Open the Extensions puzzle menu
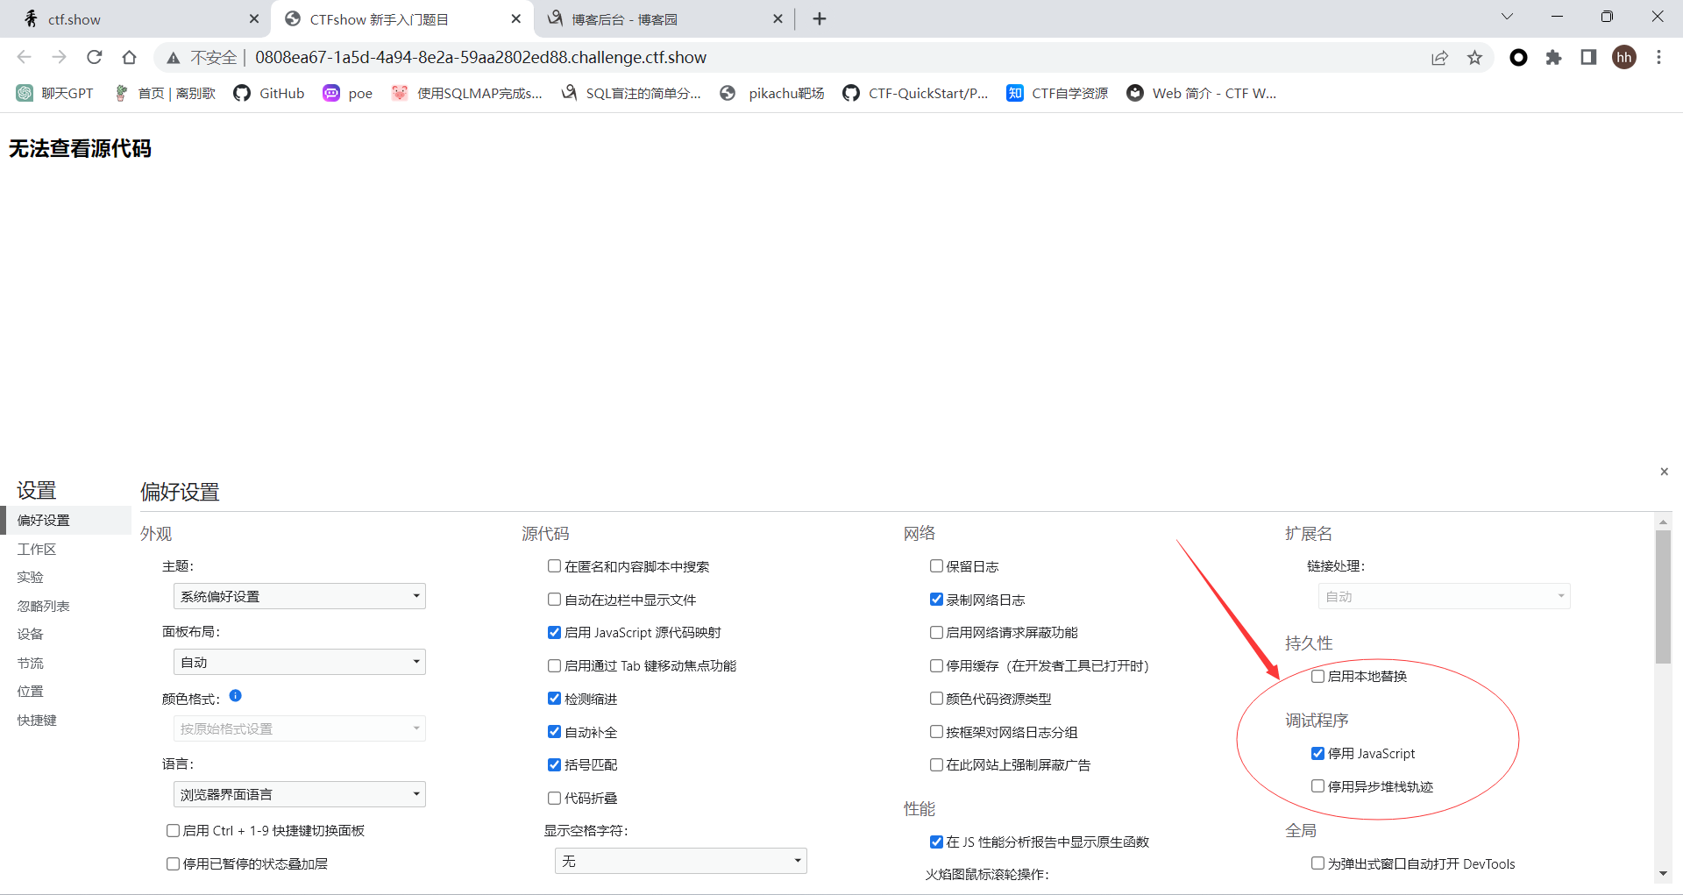This screenshot has width=1683, height=895. coord(1554,57)
